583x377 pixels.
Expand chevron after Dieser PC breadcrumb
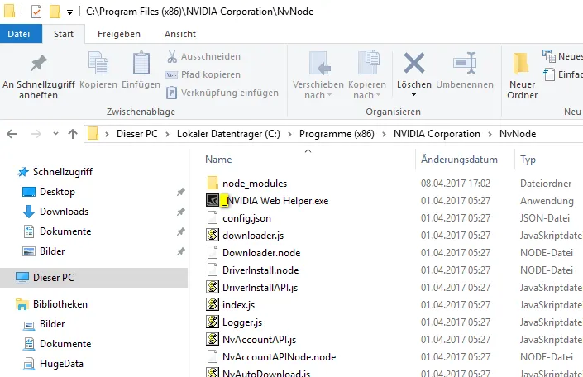pos(167,134)
